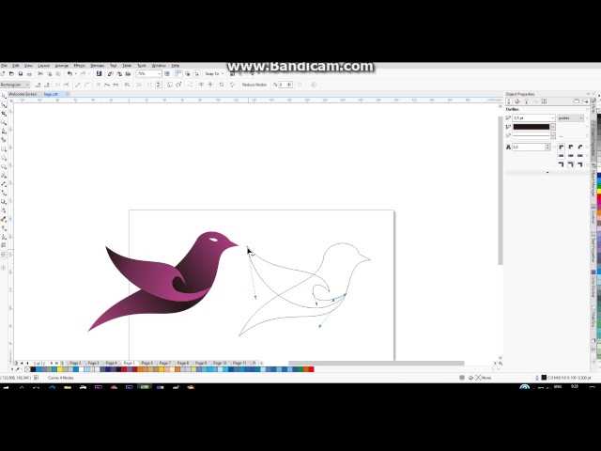Click the New document icon
Screen dimensions: 601x451
pos(3,73)
